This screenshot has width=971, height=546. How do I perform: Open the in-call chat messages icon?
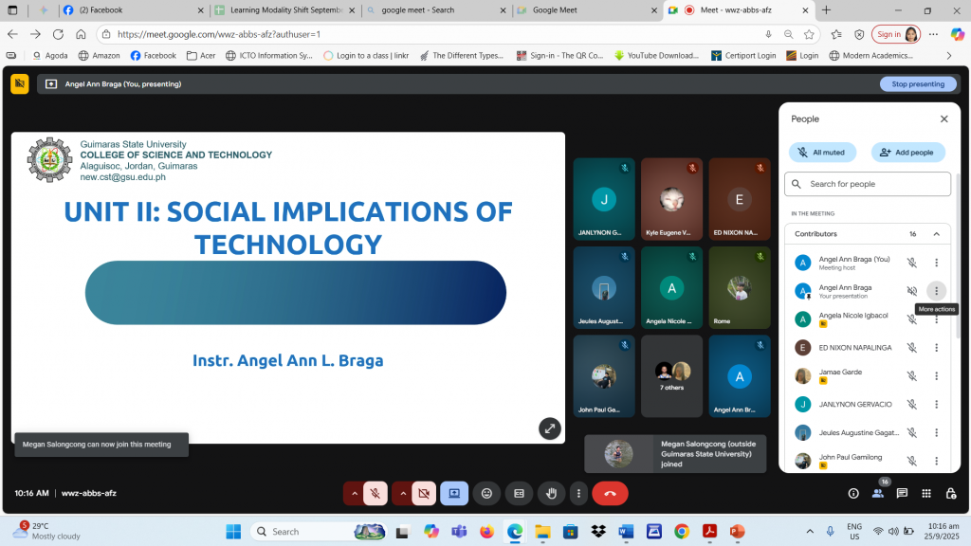click(x=902, y=494)
